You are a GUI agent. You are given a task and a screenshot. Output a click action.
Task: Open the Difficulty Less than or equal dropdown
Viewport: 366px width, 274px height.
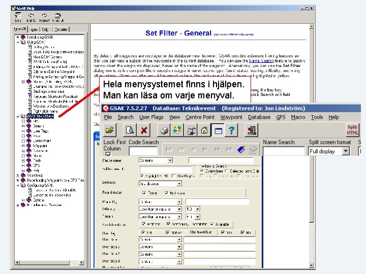click(179, 209)
